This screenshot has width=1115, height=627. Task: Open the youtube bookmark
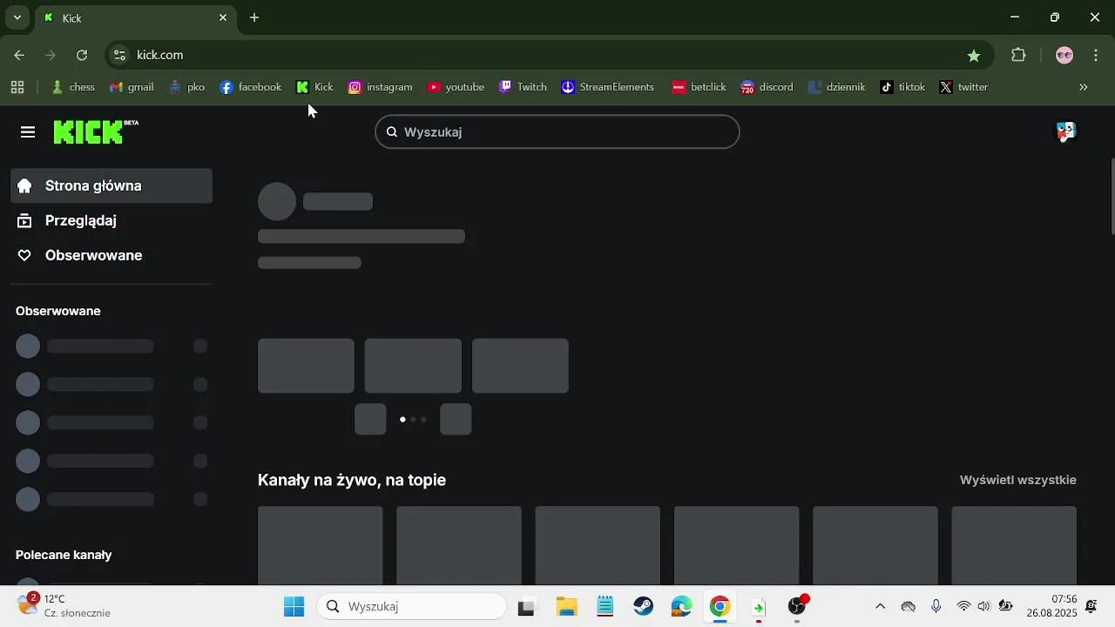point(456,87)
